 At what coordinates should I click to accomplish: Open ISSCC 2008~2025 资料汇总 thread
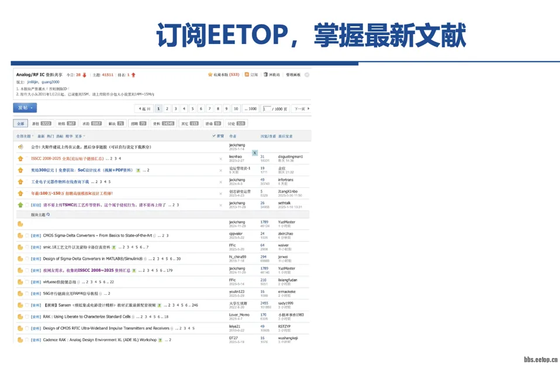click(x=87, y=270)
